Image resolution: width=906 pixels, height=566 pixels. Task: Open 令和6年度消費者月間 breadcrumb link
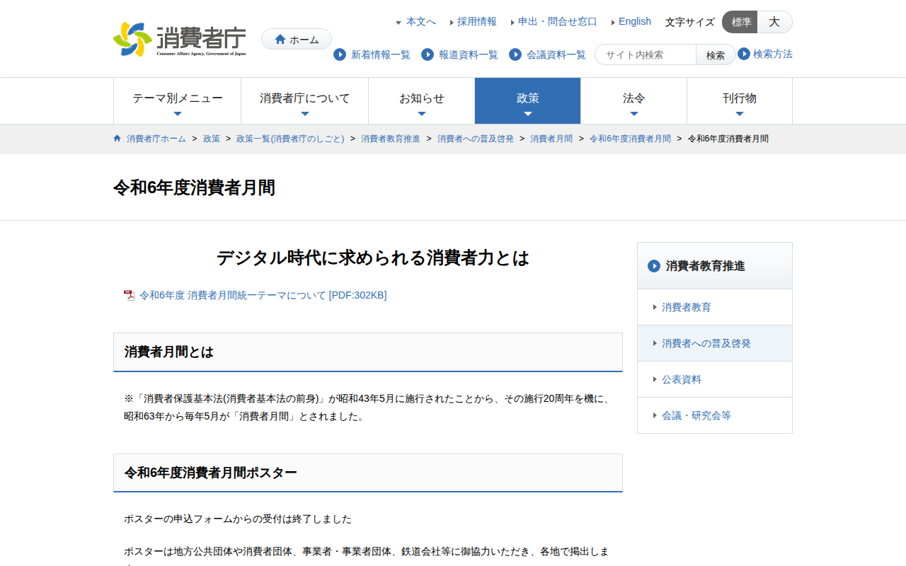point(630,139)
